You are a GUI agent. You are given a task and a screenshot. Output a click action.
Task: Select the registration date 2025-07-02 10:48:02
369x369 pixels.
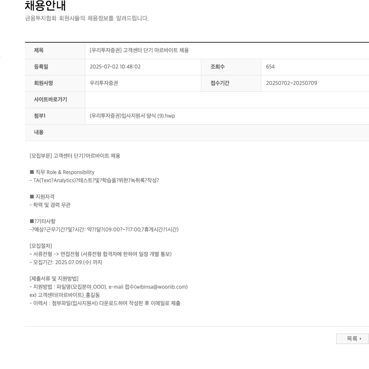click(x=115, y=67)
